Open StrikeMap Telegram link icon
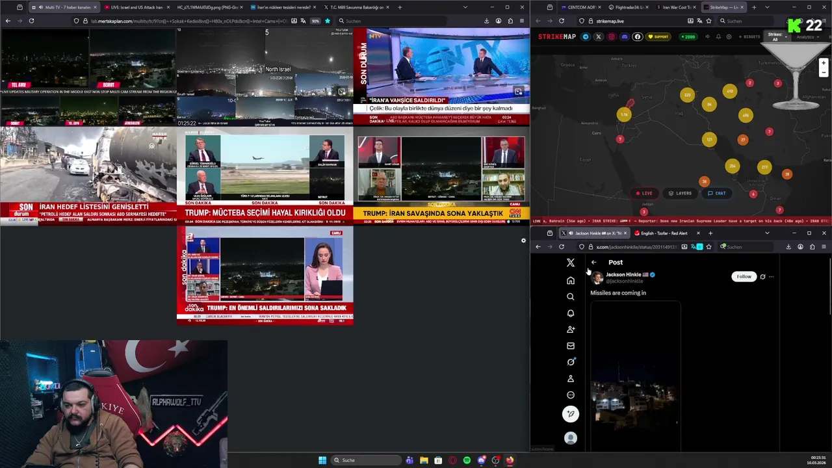 point(586,37)
